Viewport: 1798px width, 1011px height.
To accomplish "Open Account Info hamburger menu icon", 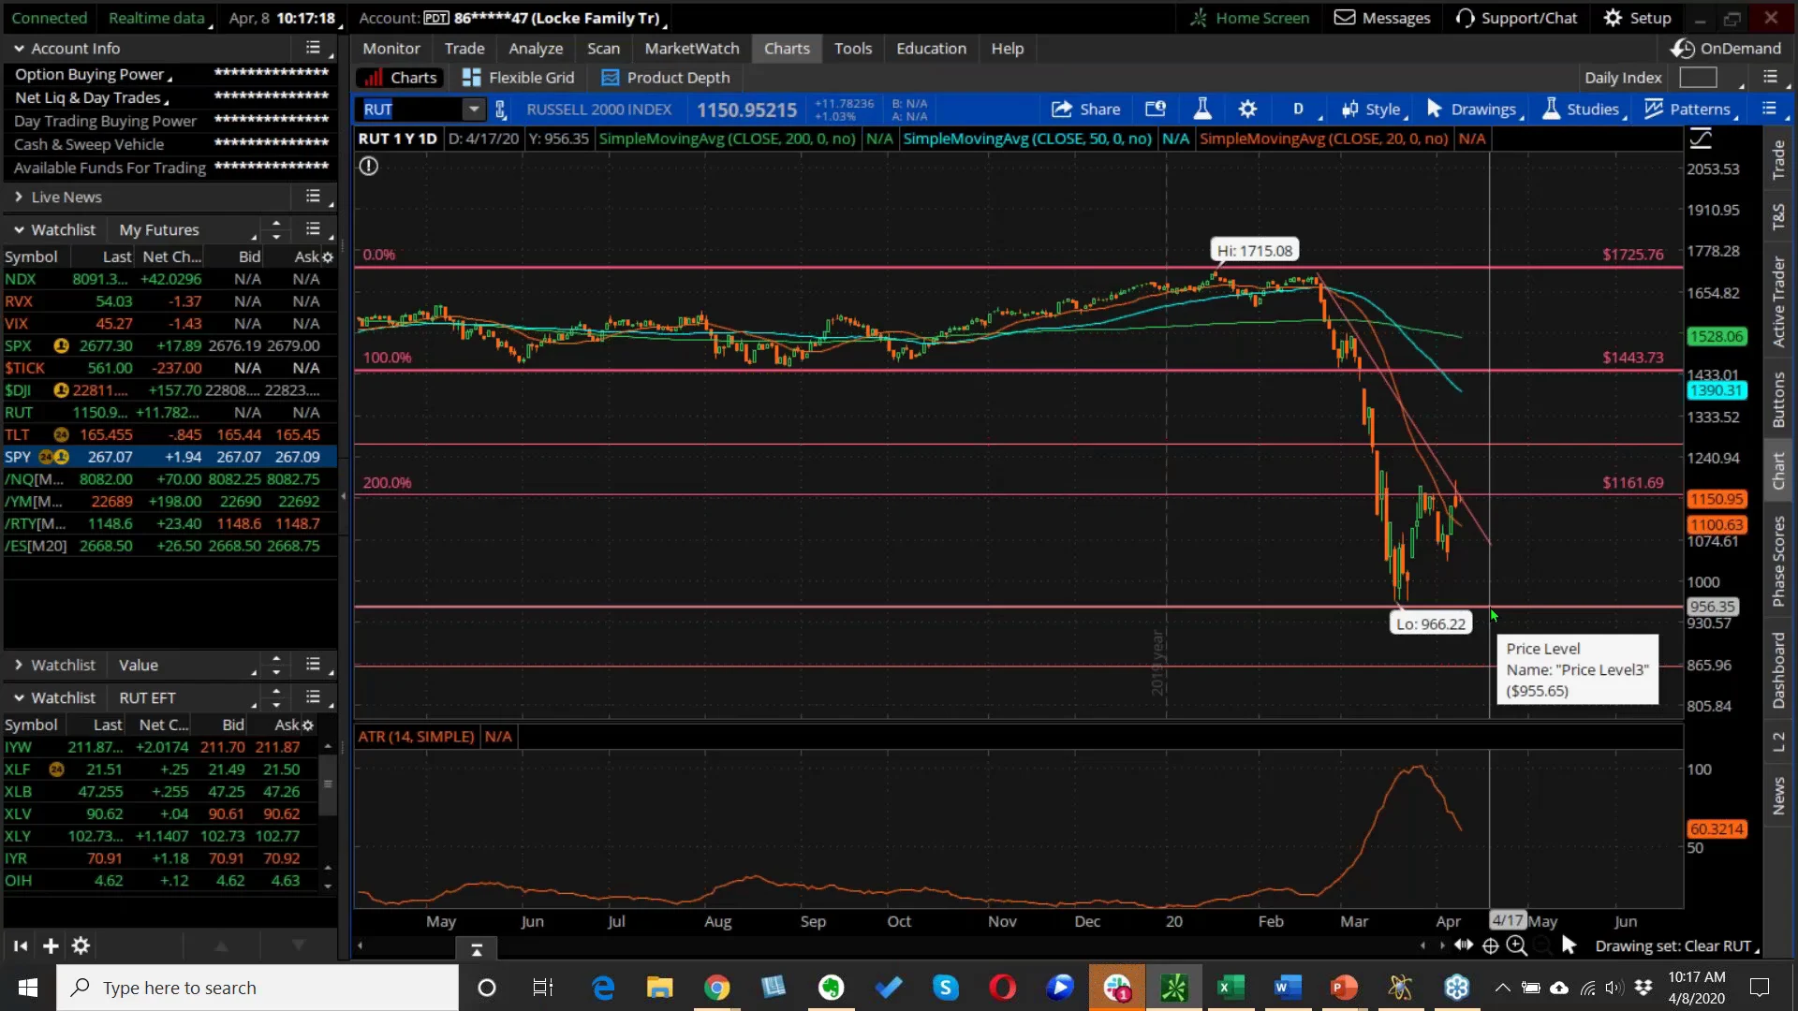I will point(313,48).
